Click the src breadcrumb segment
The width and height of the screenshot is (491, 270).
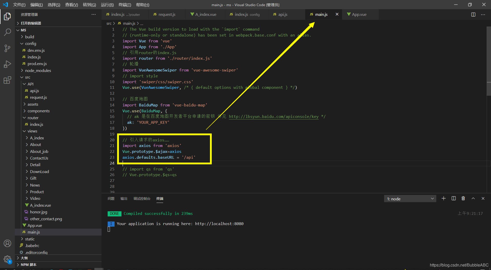109,23
